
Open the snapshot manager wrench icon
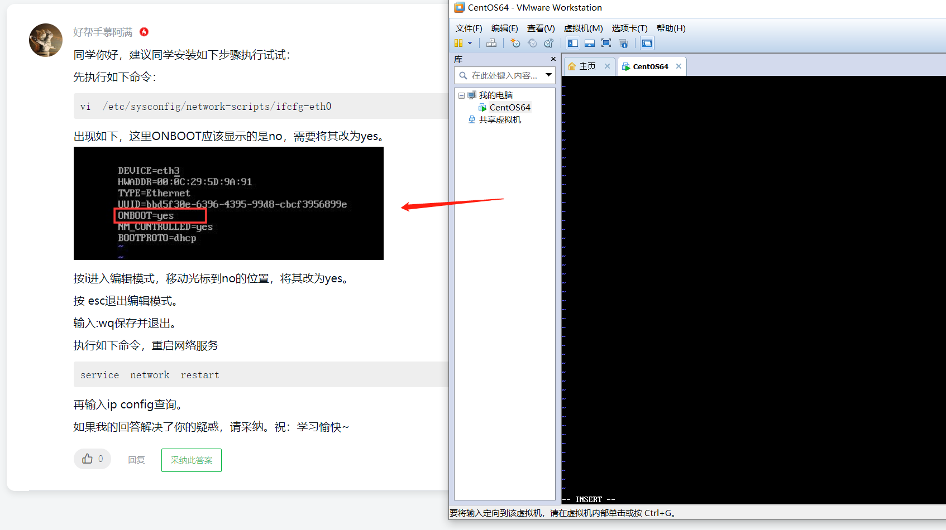click(549, 43)
